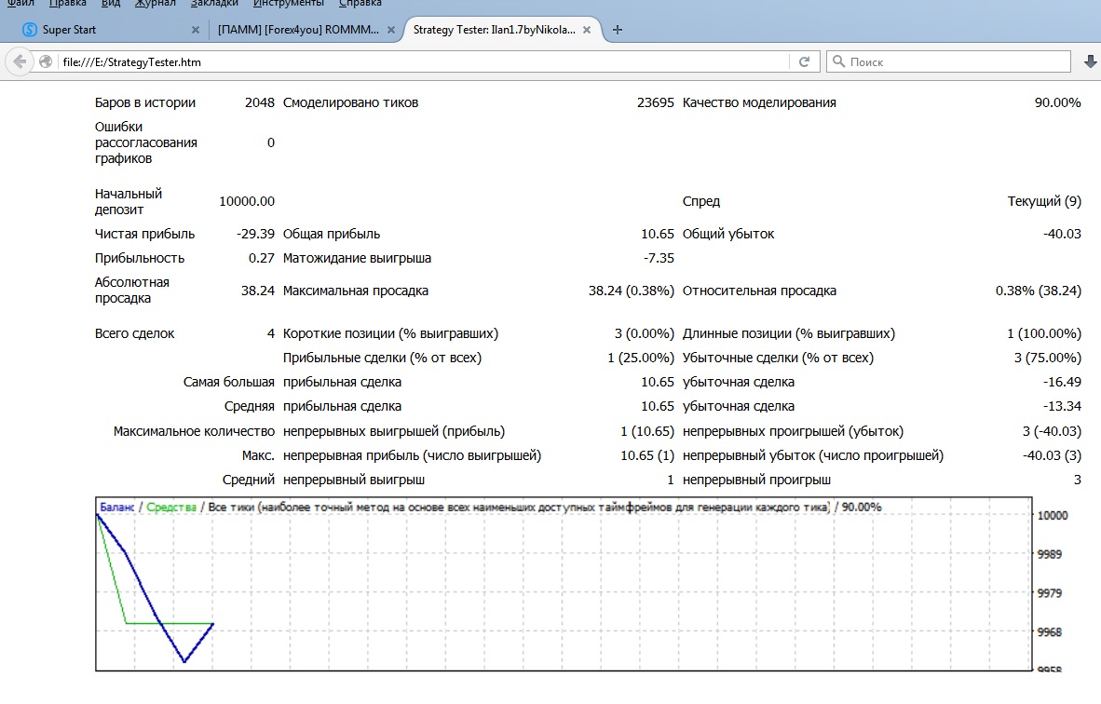Image resolution: width=1101 pixels, height=704 pixels.
Task: Click 'Длинные позиции (% выигравших)' label
Action: tap(789, 333)
